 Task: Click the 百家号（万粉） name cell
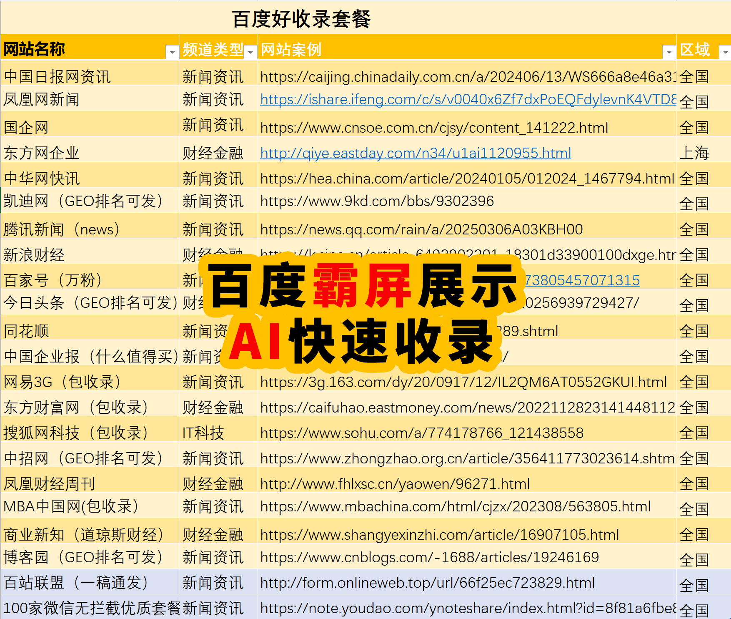[x=53, y=280]
